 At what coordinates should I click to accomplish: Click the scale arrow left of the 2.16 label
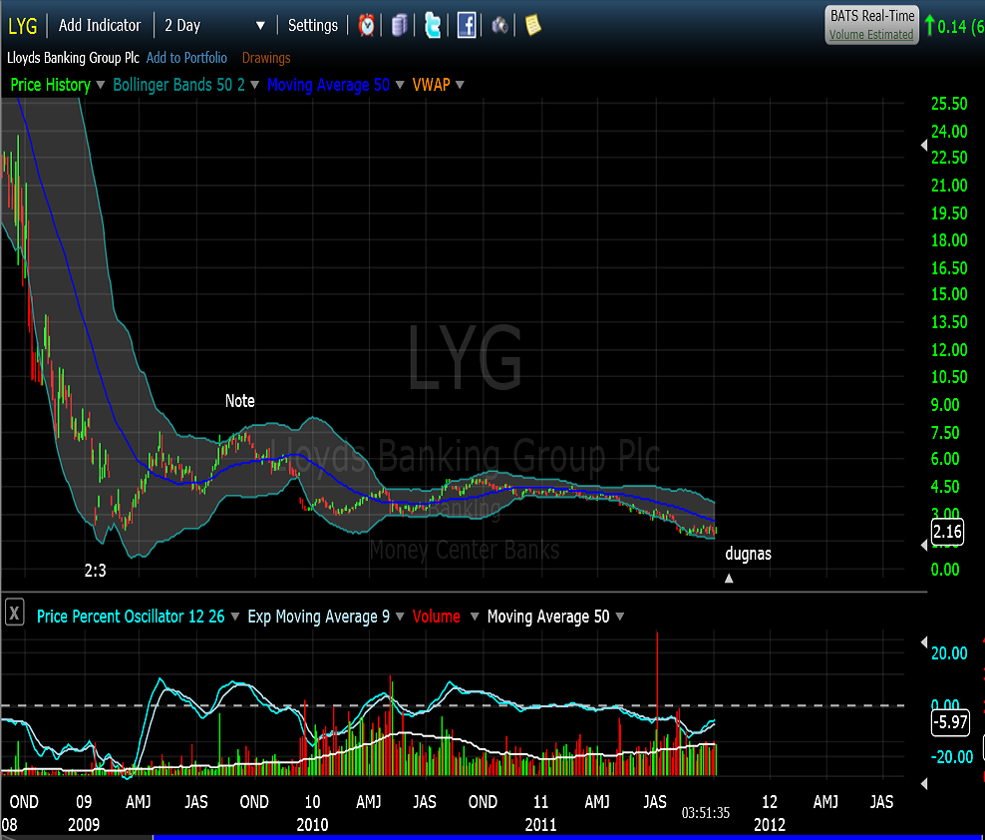(924, 545)
